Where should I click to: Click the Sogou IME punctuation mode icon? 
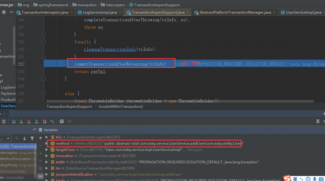pyautogui.click(x=302, y=179)
